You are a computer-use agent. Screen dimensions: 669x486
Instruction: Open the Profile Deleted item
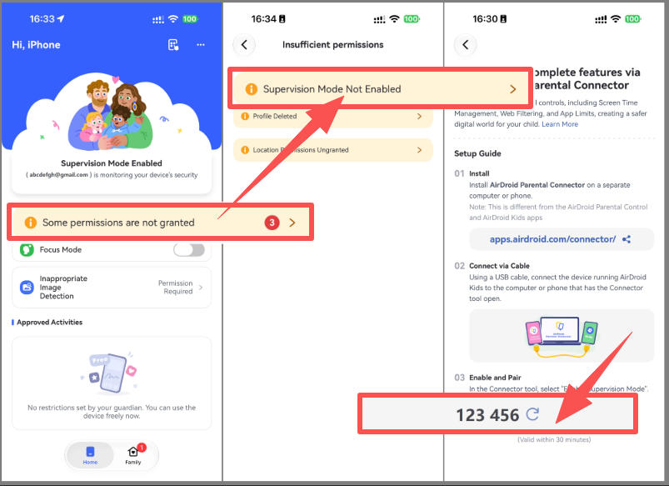[333, 116]
